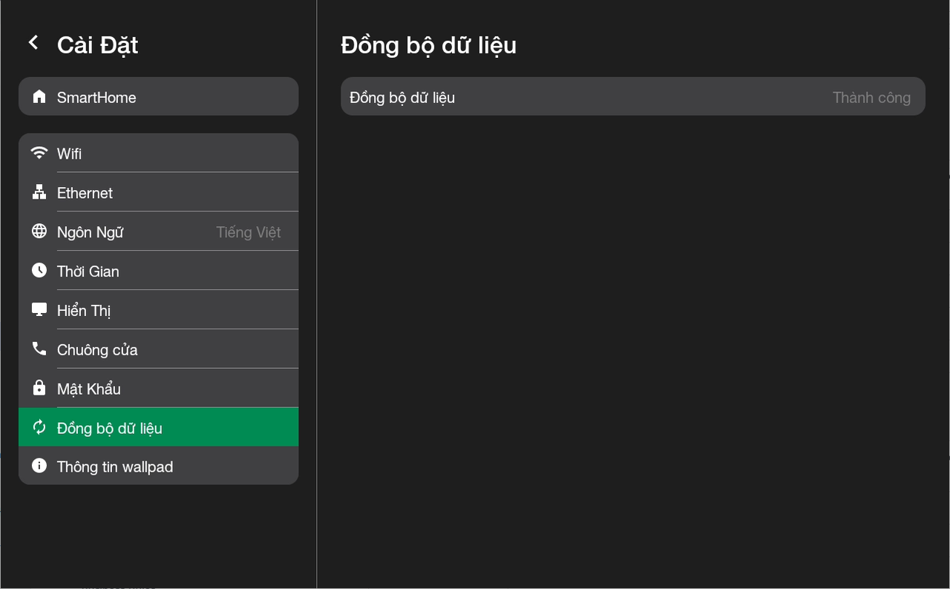
Task: Click the monitor icon for Hiển Thị
Action: (x=39, y=310)
